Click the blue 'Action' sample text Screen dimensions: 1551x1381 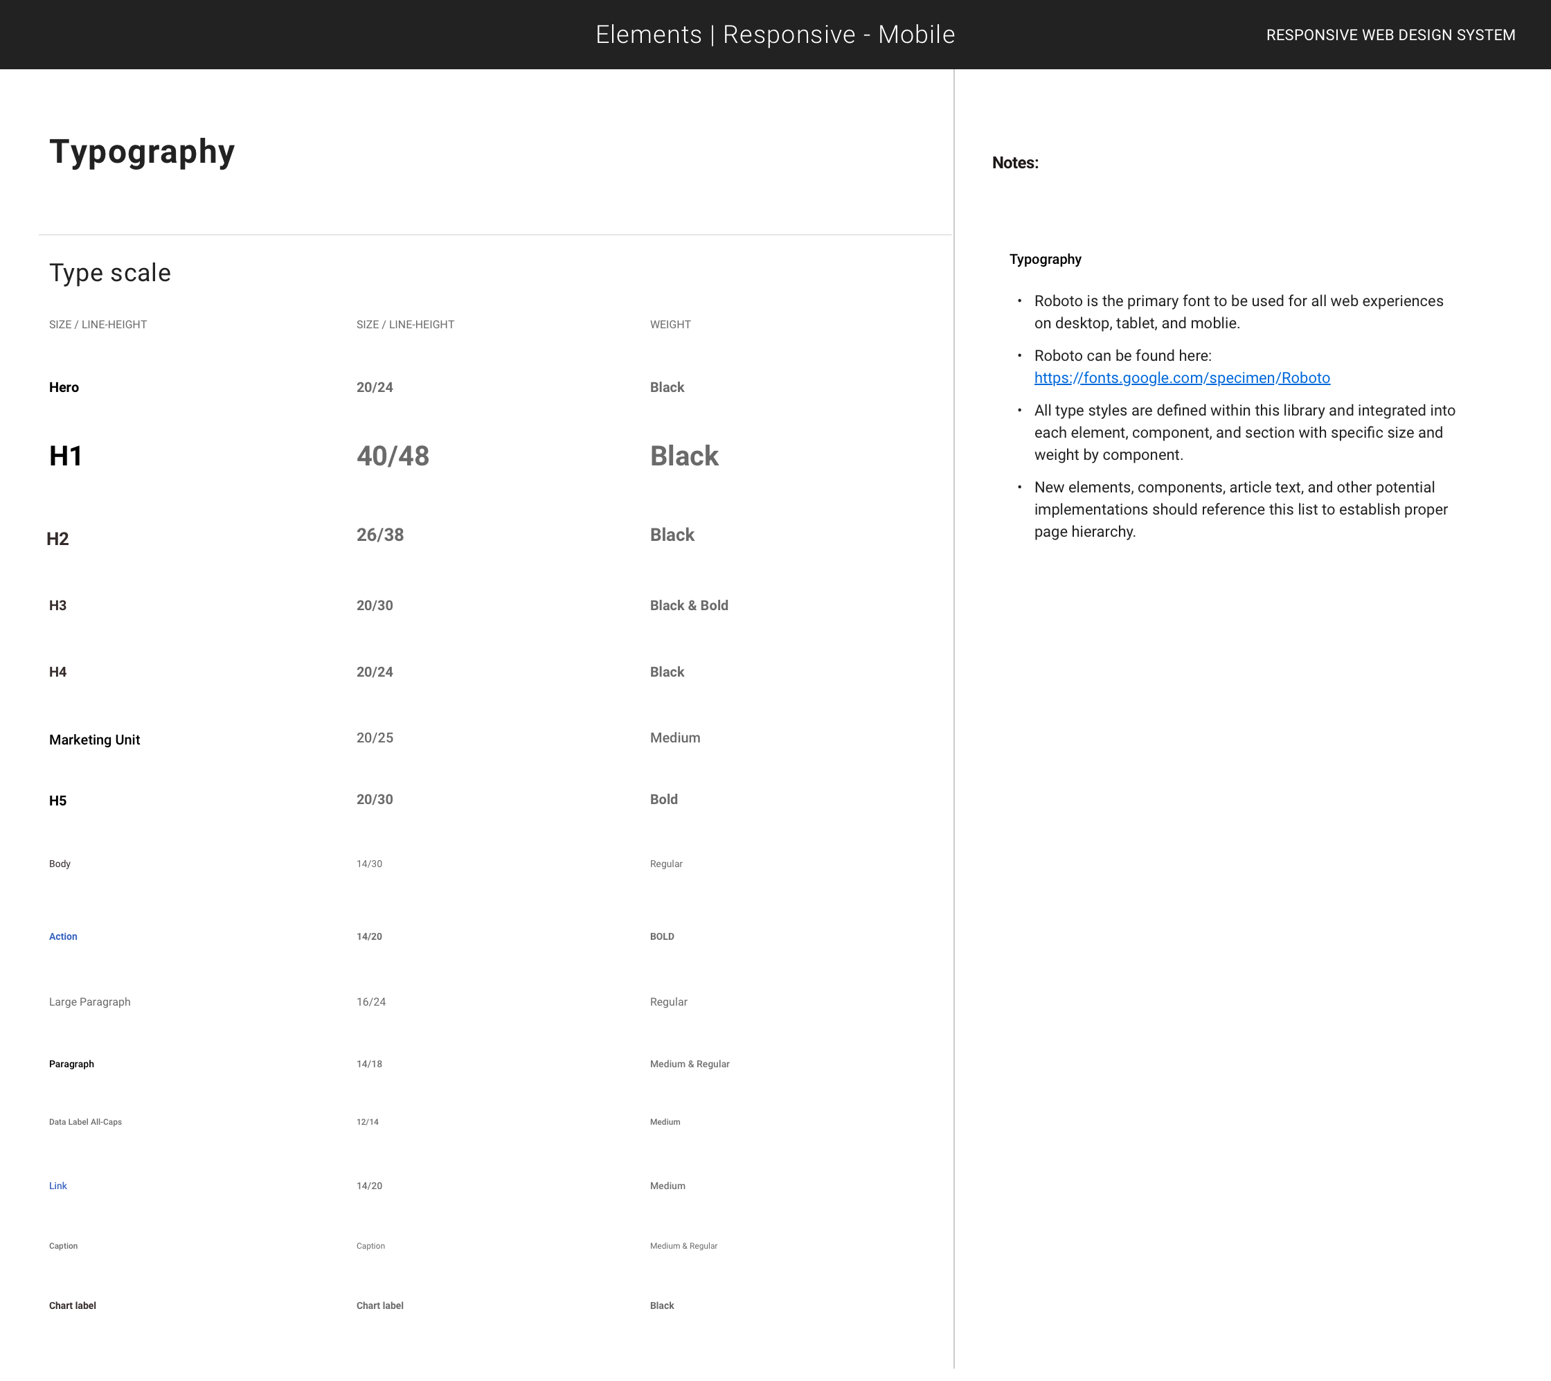[x=63, y=937]
